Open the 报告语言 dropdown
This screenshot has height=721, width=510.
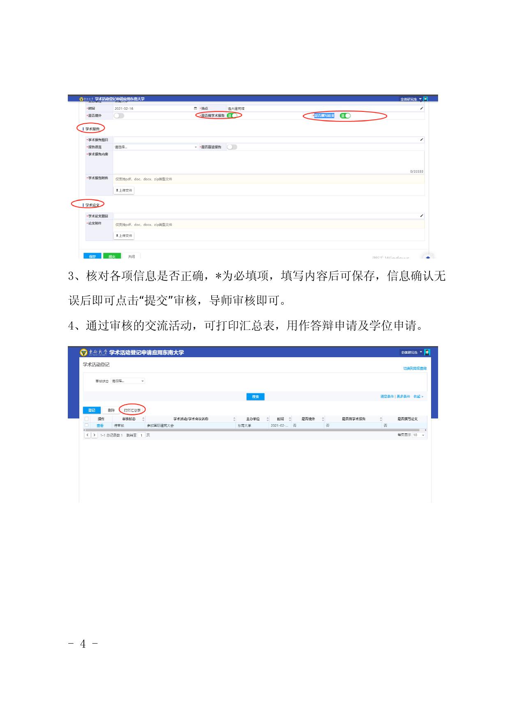[x=155, y=147]
